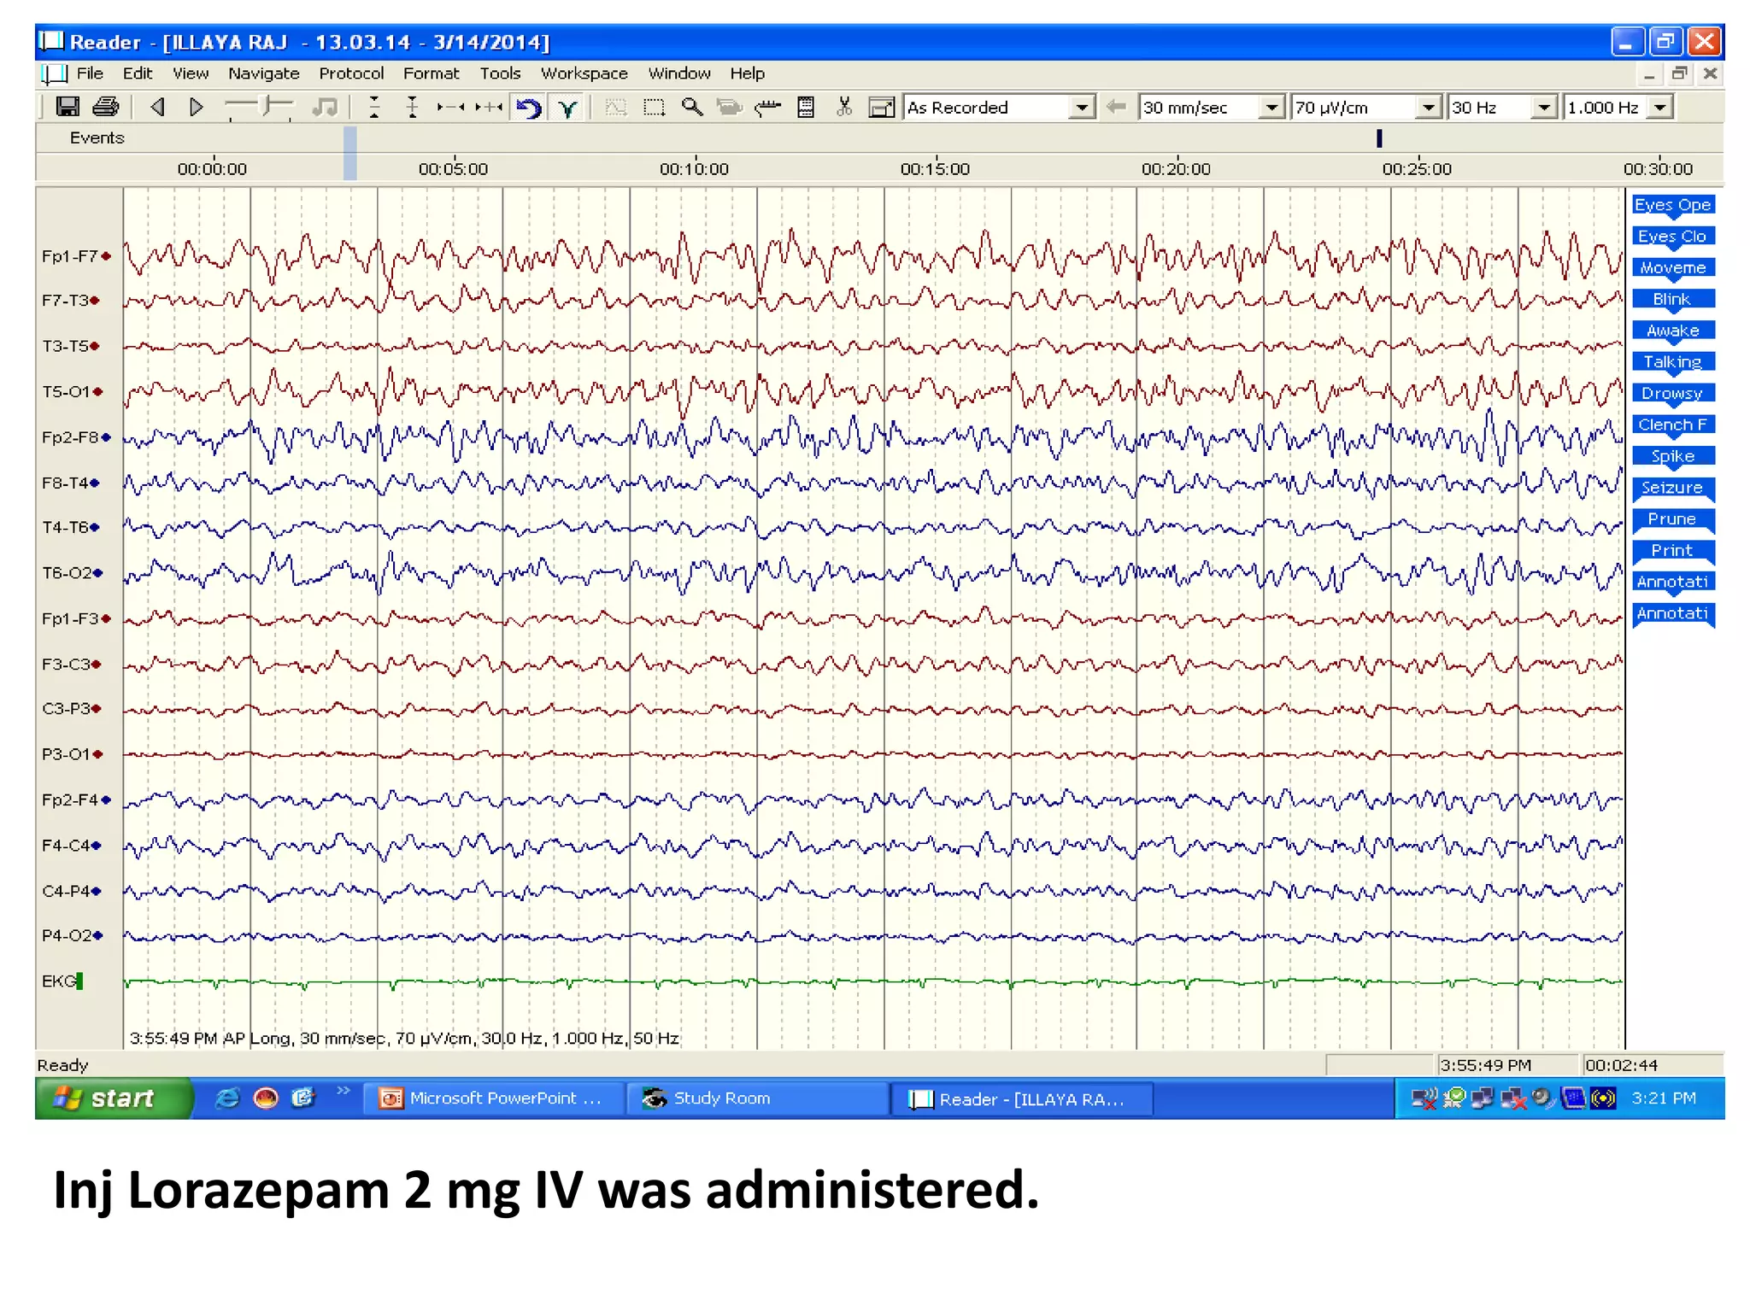Viewport: 1750px width, 1312px height.
Task: Click the scissors cut icon
Action: (844, 107)
